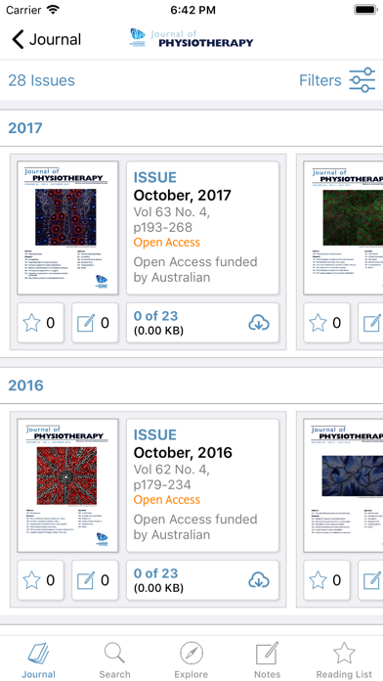Switch to the Explore tab
The image size is (383, 681).
point(191,660)
